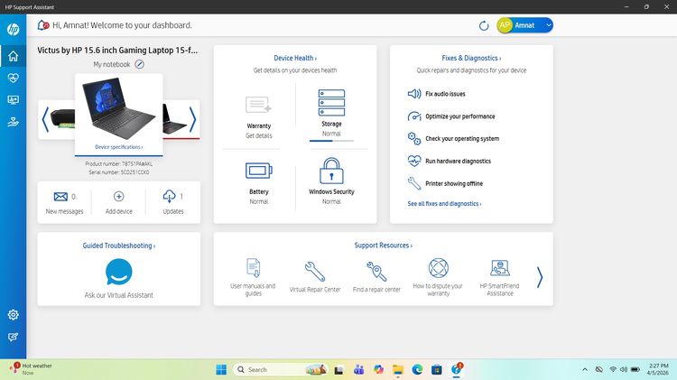Click the Add device plus icon

tap(119, 197)
